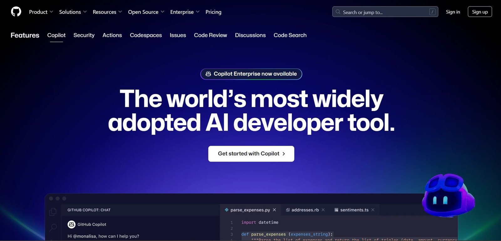Expand the Product dropdown menu
The height and width of the screenshot is (241, 501).
coord(41,12)
